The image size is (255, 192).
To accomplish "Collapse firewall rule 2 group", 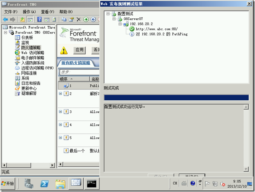I will [60, 94].
